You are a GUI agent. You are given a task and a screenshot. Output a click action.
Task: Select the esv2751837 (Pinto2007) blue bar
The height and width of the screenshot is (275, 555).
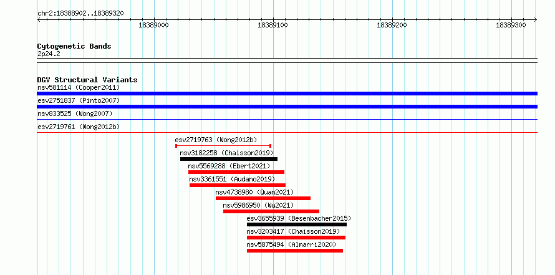click(287, 107)
